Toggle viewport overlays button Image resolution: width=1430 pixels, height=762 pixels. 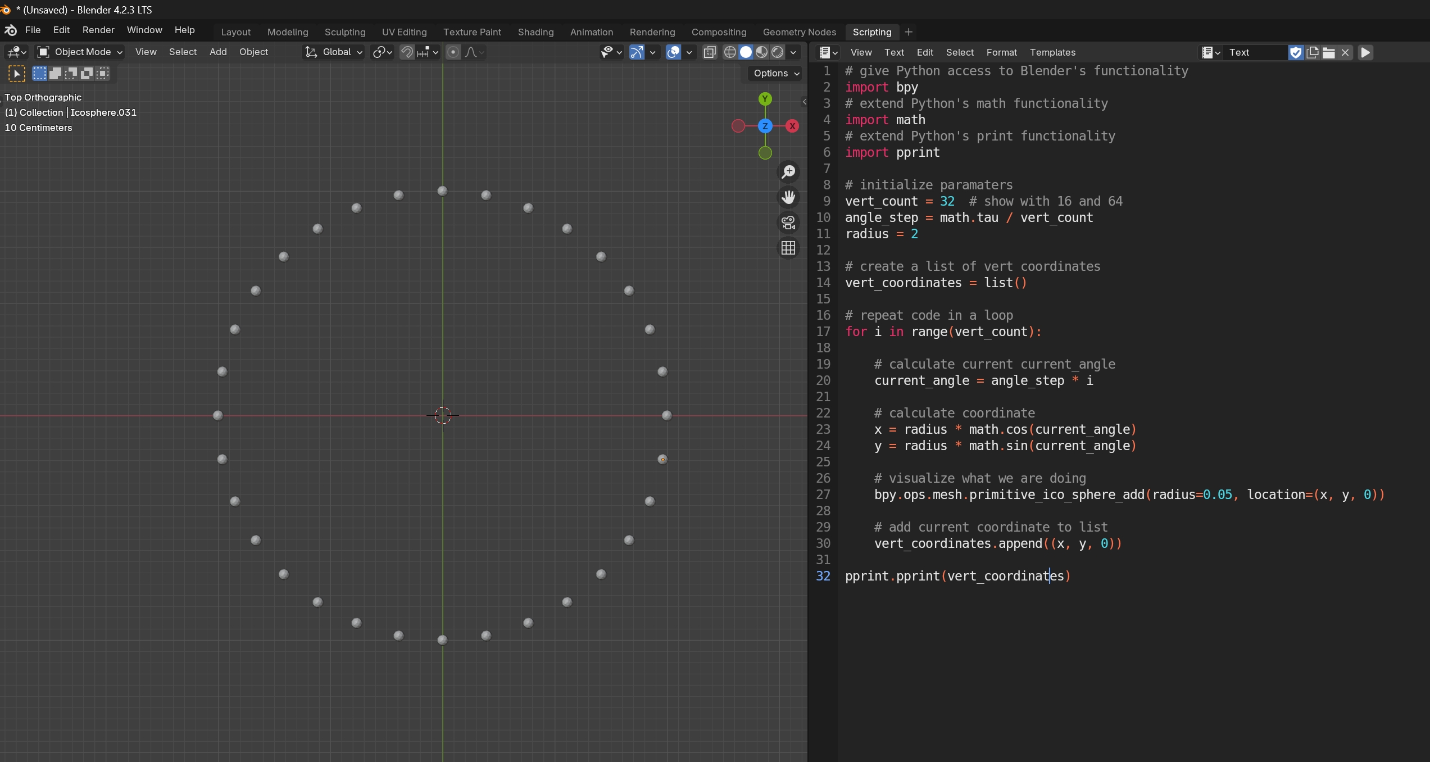pyautogui.click(x=673, y=52)
